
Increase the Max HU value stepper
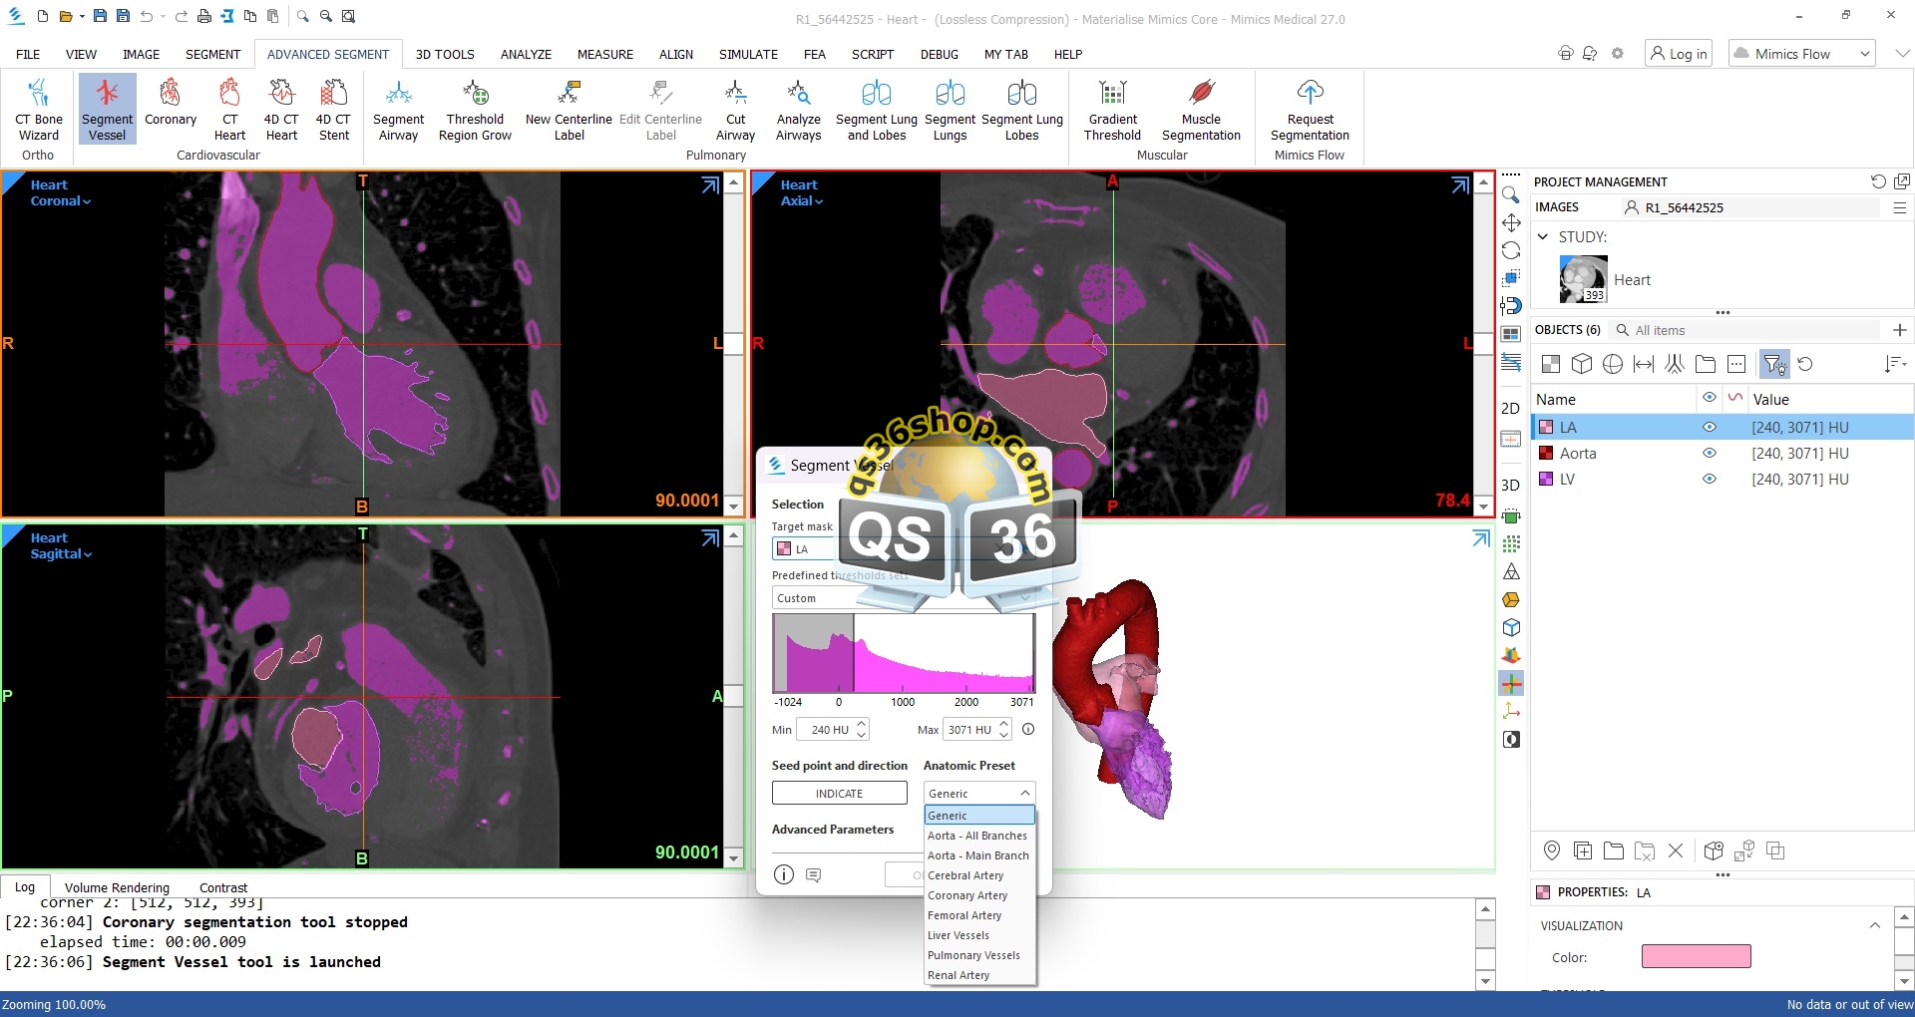(1003, 724)
